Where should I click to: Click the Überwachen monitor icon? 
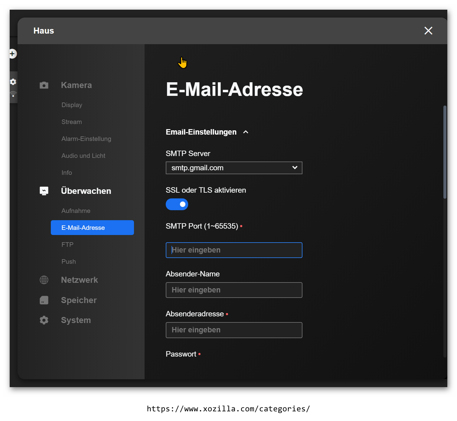[44, 191]
